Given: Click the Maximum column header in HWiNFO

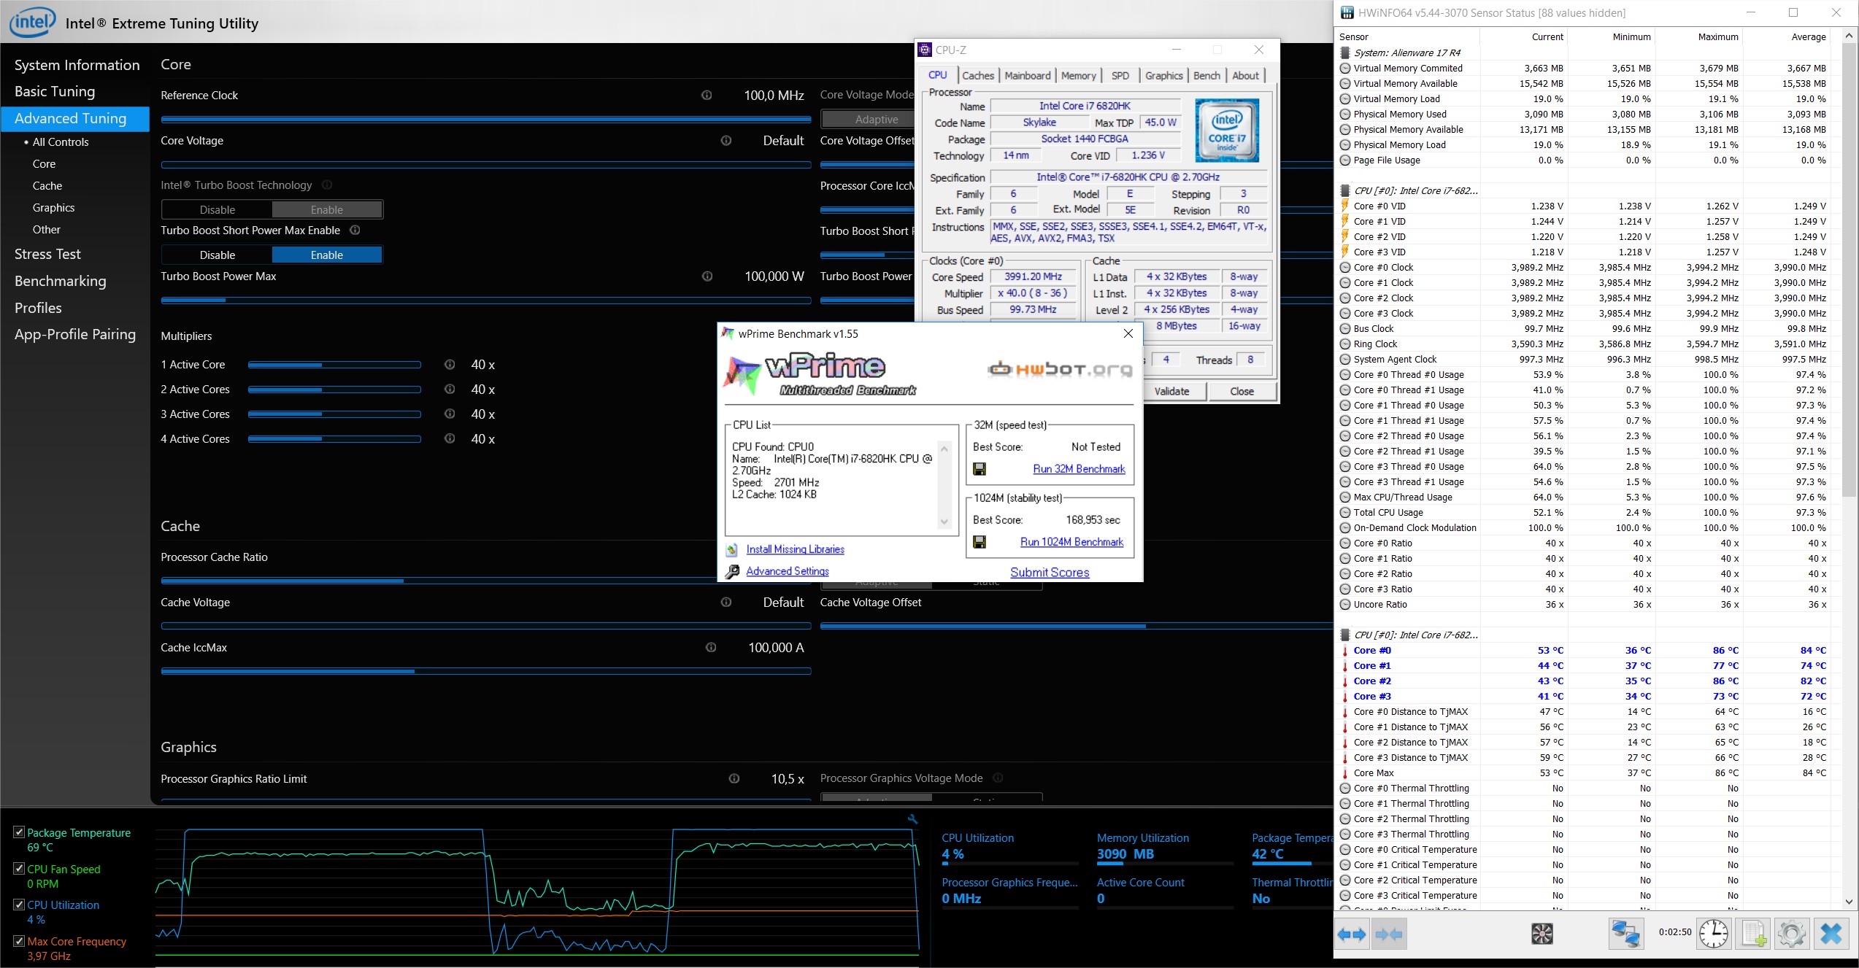Looking at the screenshot, I should click(x=1698, y=36).
